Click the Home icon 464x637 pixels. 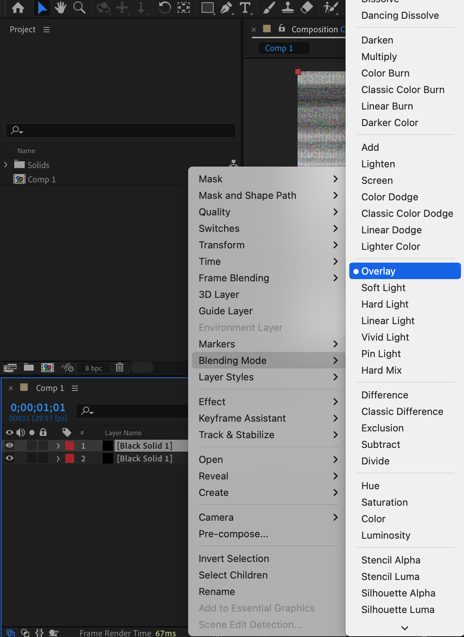(18, 8)
